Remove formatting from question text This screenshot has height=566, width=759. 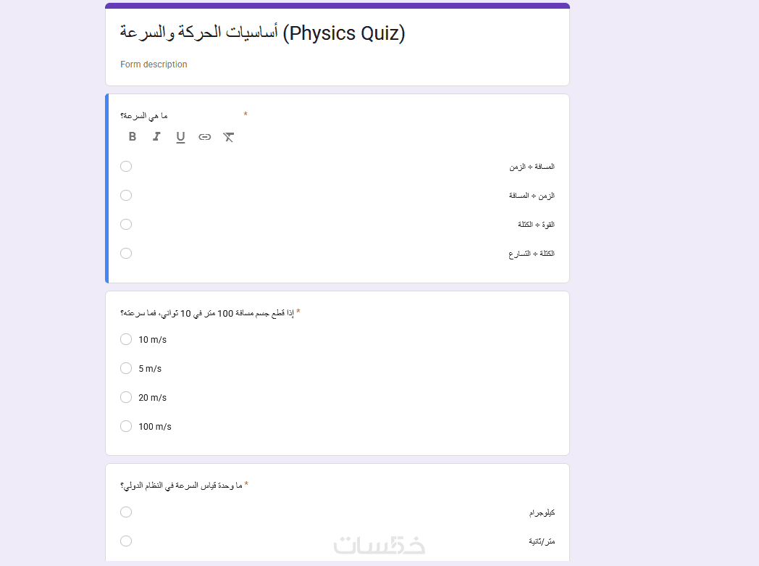[x=229, y=137]
